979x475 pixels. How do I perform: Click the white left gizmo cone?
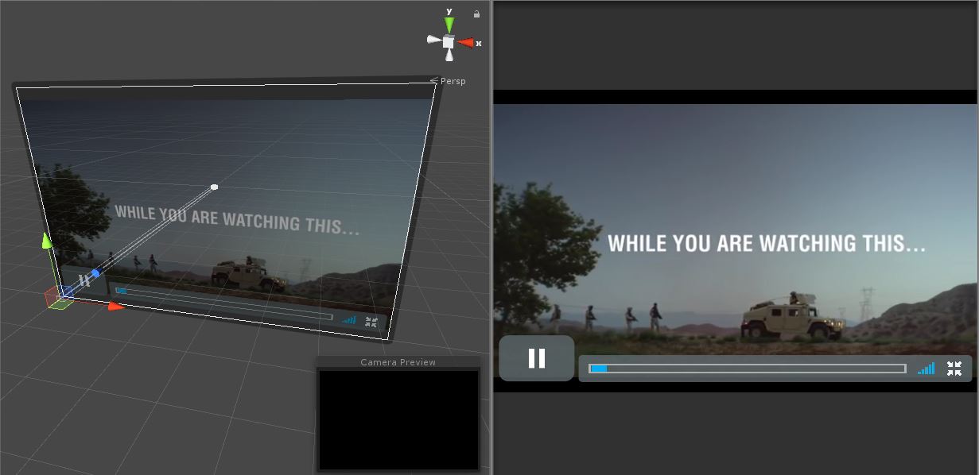click(433, 40)
